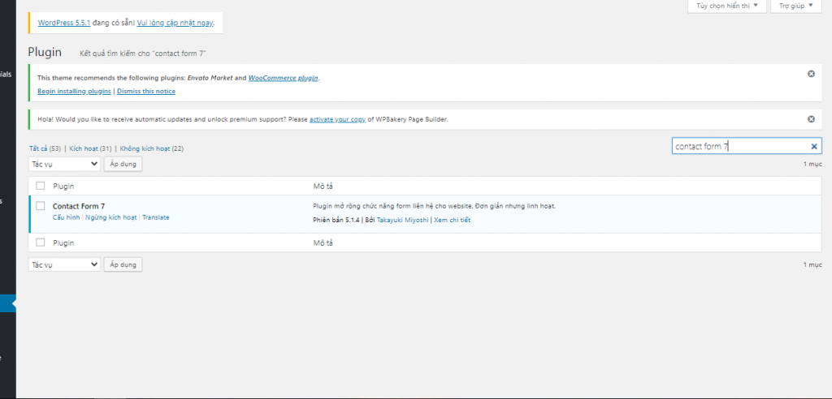Dismiss the theme recommended plugins notice
This screenshot has height=399, width=832.
tap(810, 74)
